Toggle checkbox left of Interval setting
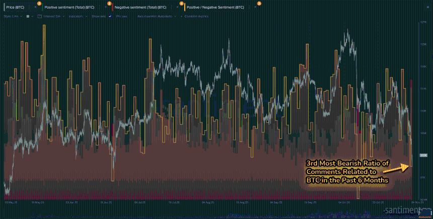The height and width of the screenshot is (219, 433). pyautogui.click(x=39, y=17)
